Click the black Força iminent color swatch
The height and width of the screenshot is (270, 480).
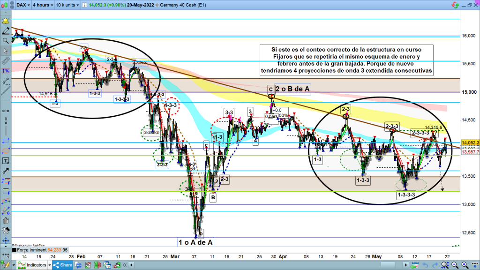14,250
